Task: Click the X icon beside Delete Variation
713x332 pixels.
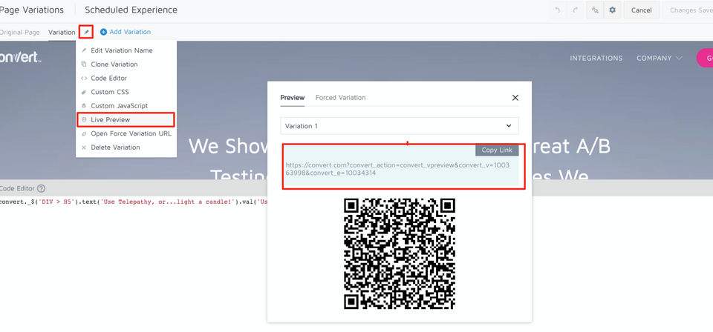Action: pos(84,147)
